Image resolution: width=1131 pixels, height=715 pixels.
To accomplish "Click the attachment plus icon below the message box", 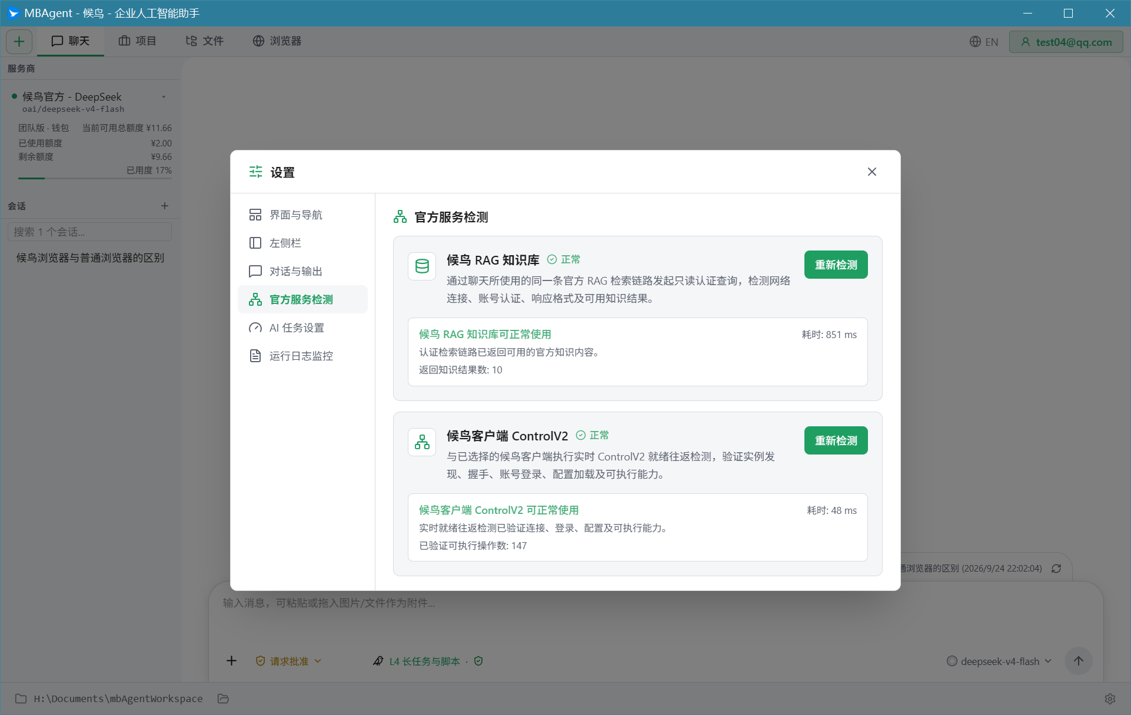I will pos(232,661).
